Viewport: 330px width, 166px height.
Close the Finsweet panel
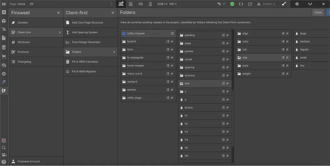pyautogui.click(x=58, y=13)
